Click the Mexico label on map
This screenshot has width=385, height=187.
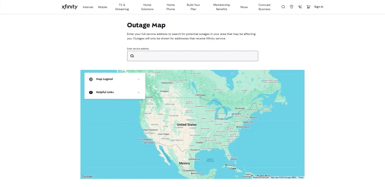tap(184, 163)
